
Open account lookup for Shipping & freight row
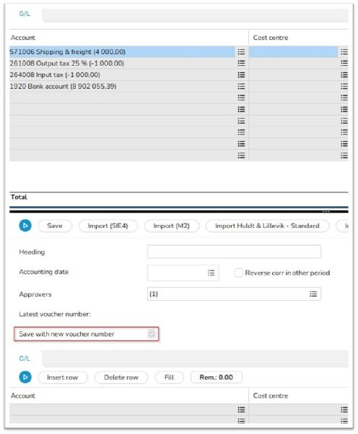pyautogui.click(x=241, y=52)
